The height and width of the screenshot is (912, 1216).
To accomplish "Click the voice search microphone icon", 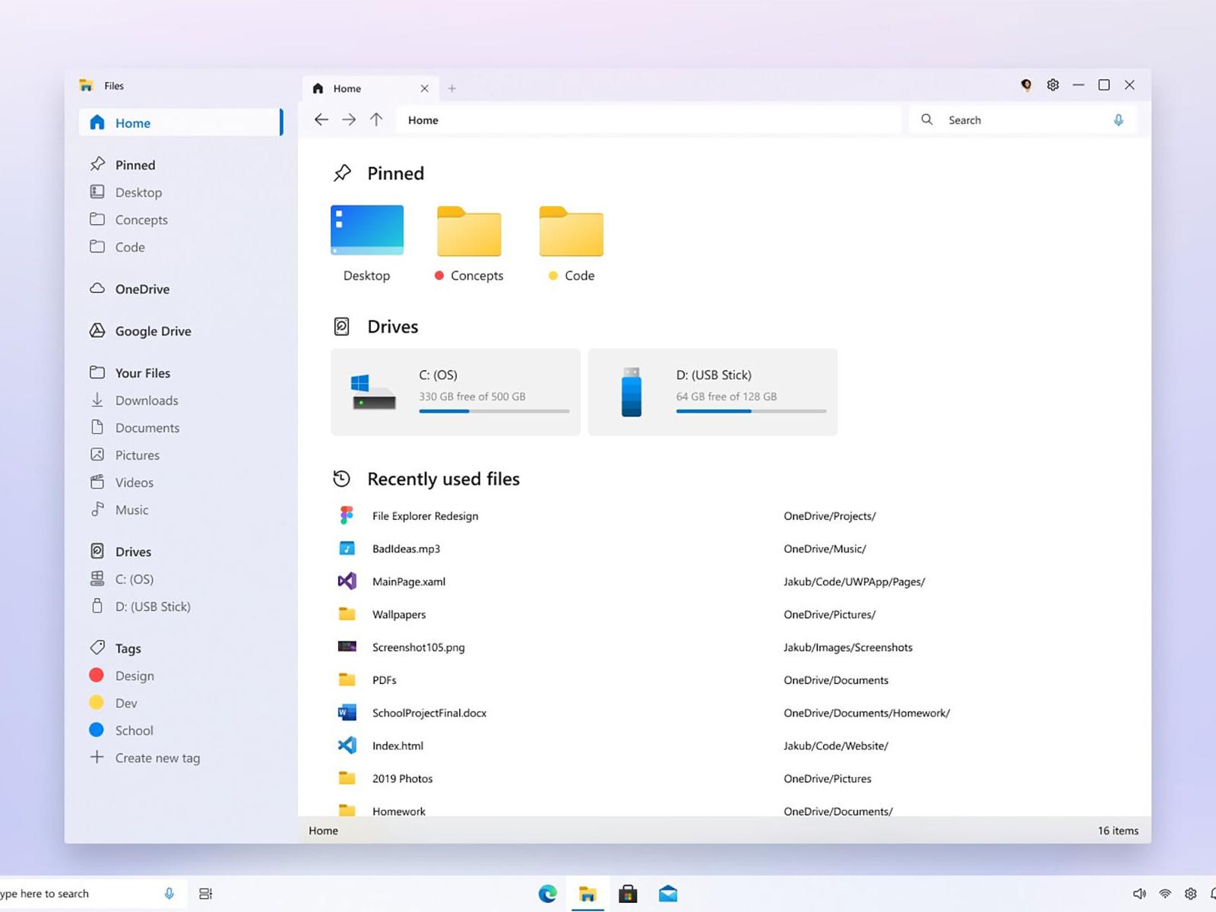I will point(1118,119).
